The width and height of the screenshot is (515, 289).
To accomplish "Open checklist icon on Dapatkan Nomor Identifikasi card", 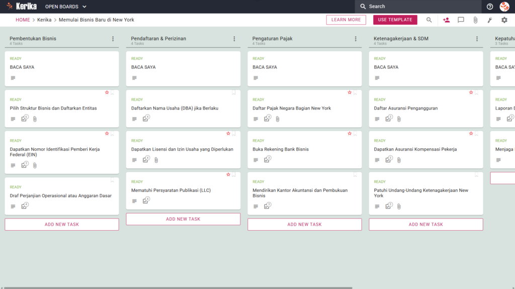I will pyautogui.click(x=25, y=164).
